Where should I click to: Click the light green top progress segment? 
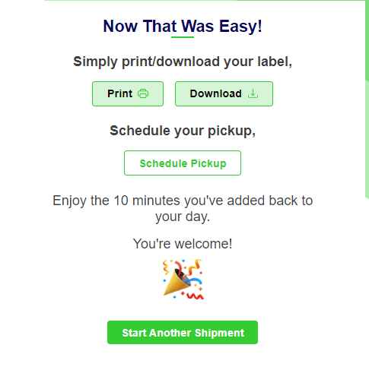[141, 0]
